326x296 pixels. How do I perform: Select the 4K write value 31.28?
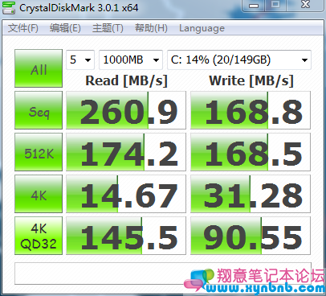(x=251, y=194)
